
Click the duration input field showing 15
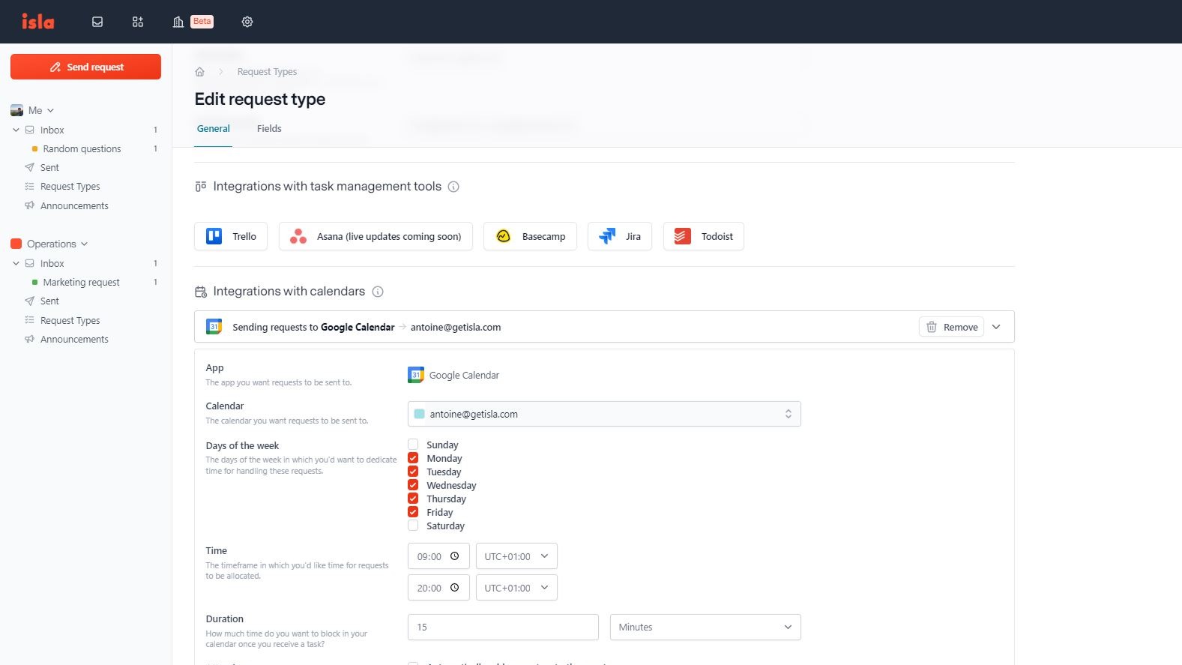tap(502, 627)
